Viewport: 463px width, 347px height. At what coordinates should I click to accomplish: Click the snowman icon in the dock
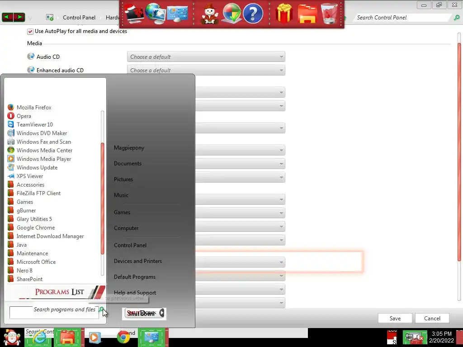pyautogui.click(x=209, y=14)
